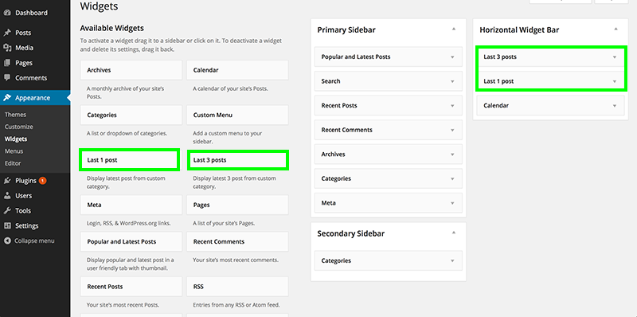Screen dimensions: 637x317
Task: Click the Pages icon in sidebar
Action: [x=7, y=63]
